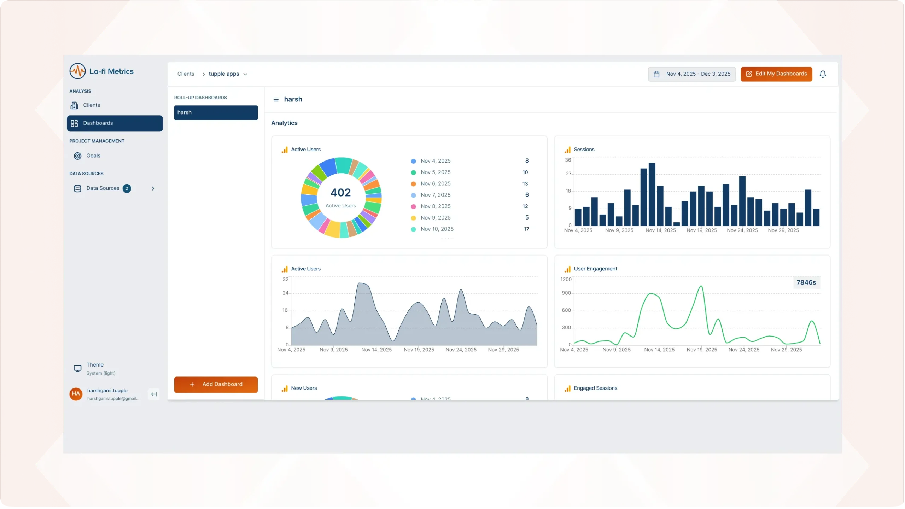Viewport: 905px width, 509px height.
Task: Open the Nov 4 - Dec 3 date picker
Action: (x=698, y=74)
